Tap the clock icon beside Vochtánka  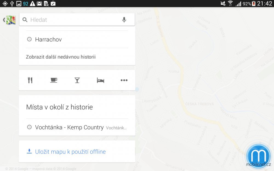pyautogui.click(x=29, y=127)
